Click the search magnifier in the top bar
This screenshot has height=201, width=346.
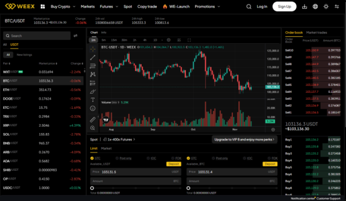point(249,6)
